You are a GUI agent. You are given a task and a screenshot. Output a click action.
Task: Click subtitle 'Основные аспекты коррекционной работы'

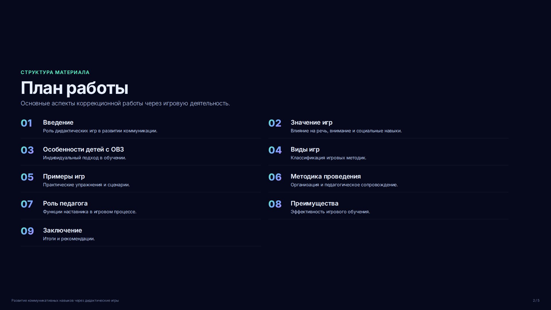(x=82, y=103)
